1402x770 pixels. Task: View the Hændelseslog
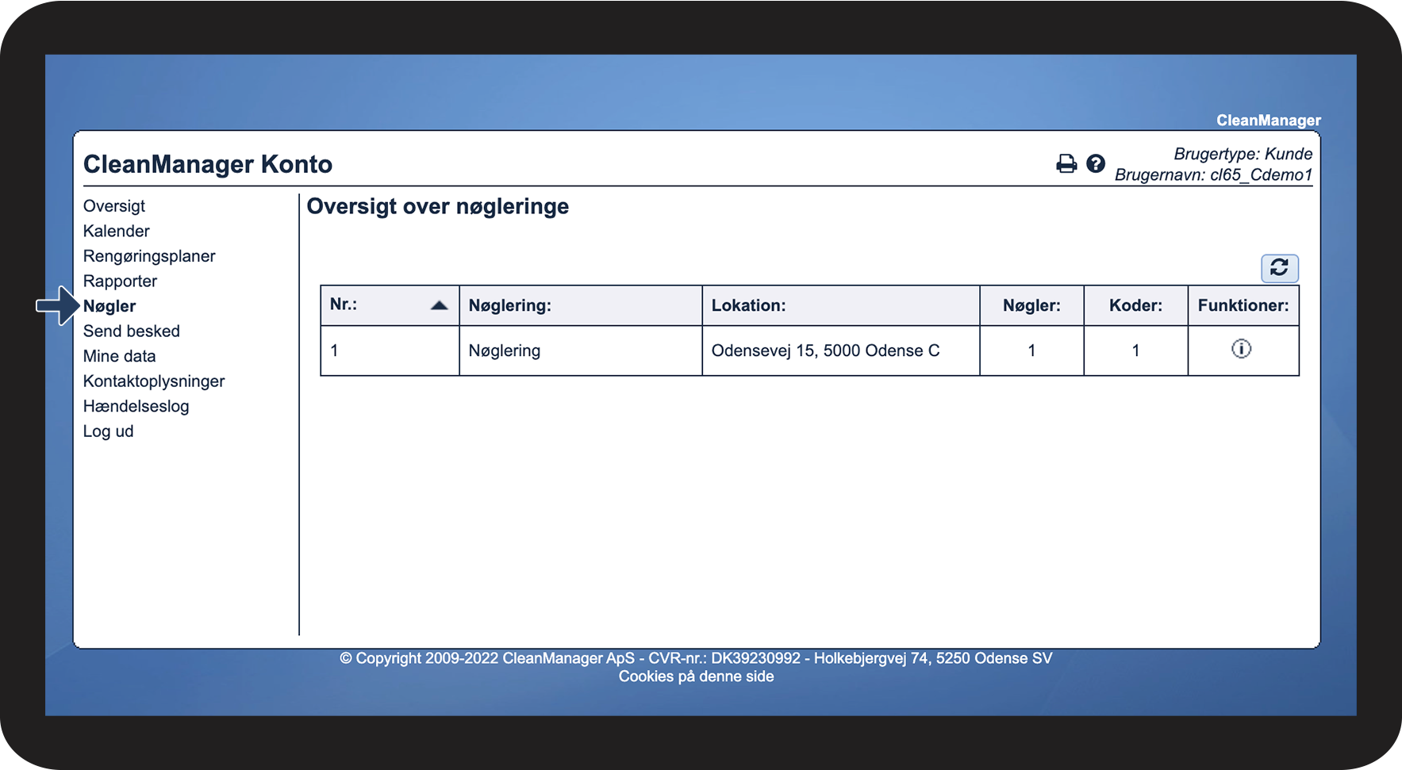click(136, 406)
